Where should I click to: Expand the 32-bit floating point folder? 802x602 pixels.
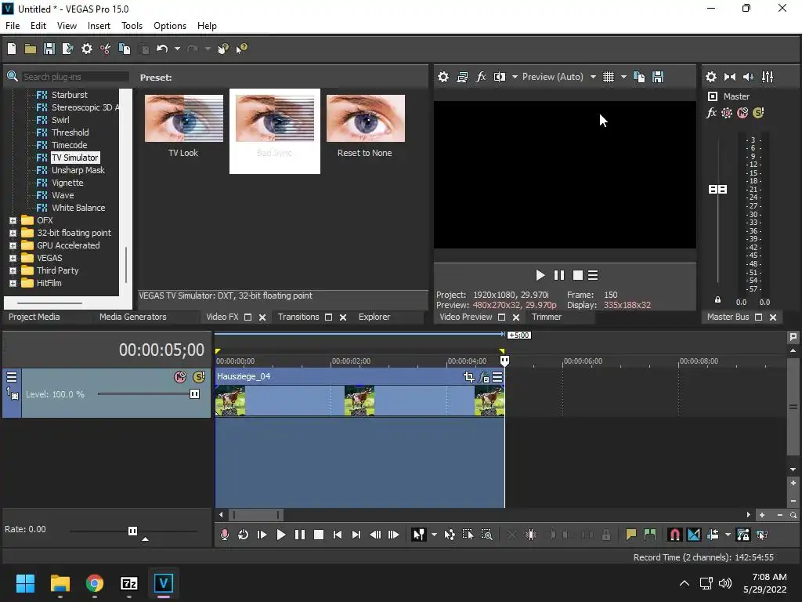[13, 233]
